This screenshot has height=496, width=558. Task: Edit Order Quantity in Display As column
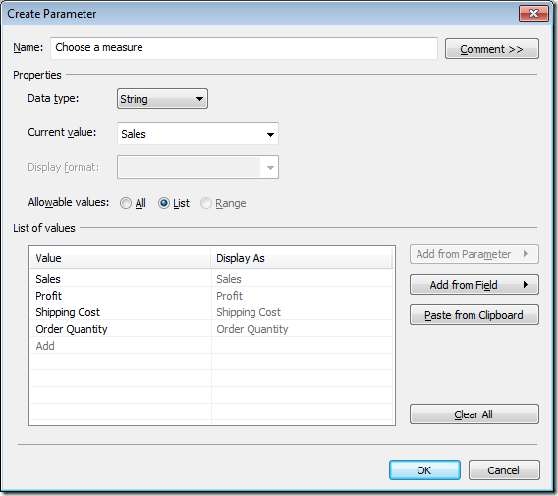point(303,329)
